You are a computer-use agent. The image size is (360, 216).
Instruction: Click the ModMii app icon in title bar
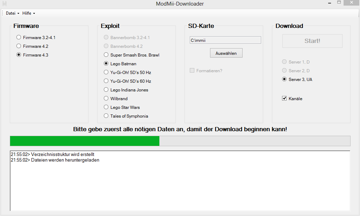pos(5,4)
